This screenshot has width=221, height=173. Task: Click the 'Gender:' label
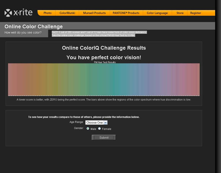[79, 128]
